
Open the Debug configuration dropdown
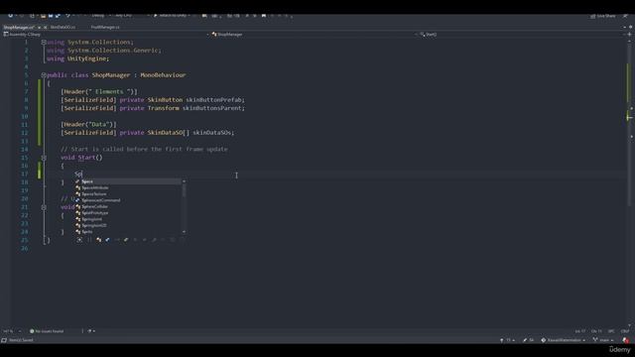(x=100, y=16)
